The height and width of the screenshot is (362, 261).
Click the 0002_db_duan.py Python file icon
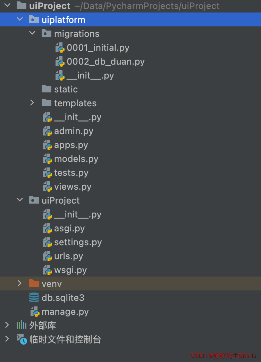(60, 61)
